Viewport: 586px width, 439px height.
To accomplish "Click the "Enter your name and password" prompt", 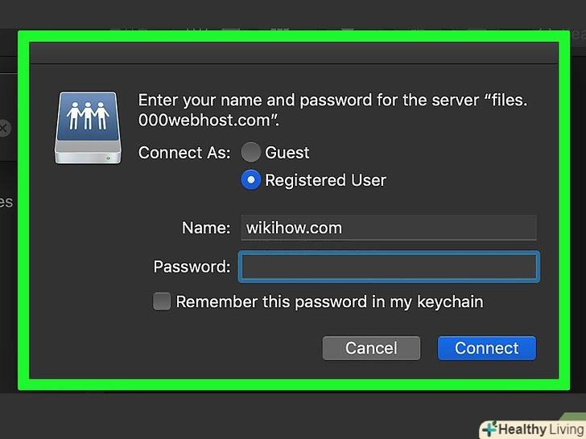I will pyautogui.click(x=333, y=101).
